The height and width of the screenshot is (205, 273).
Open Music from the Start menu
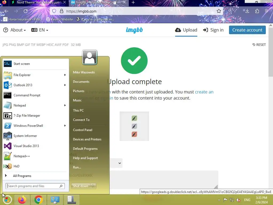point(77,100)
